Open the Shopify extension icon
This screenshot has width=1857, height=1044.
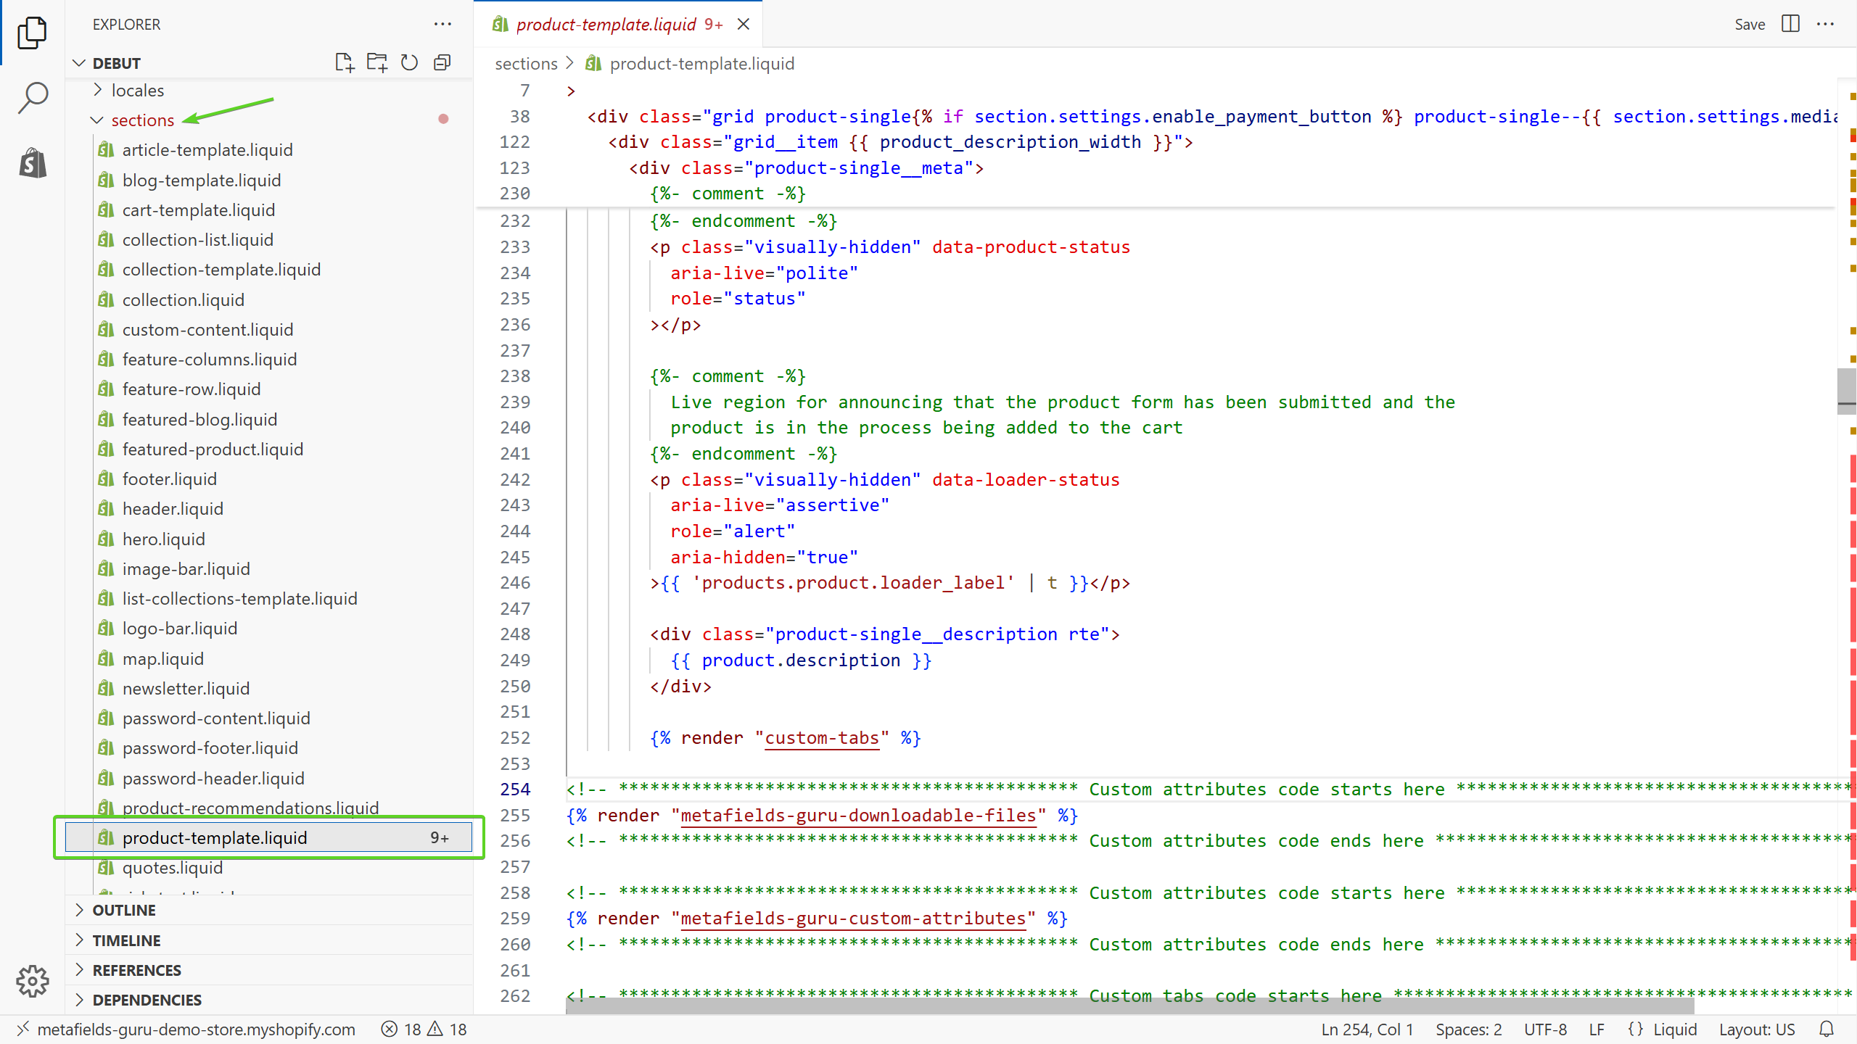coord(33,162)
